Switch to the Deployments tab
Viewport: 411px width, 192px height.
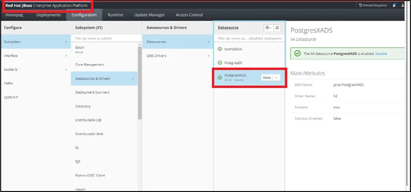click(49, 15)
